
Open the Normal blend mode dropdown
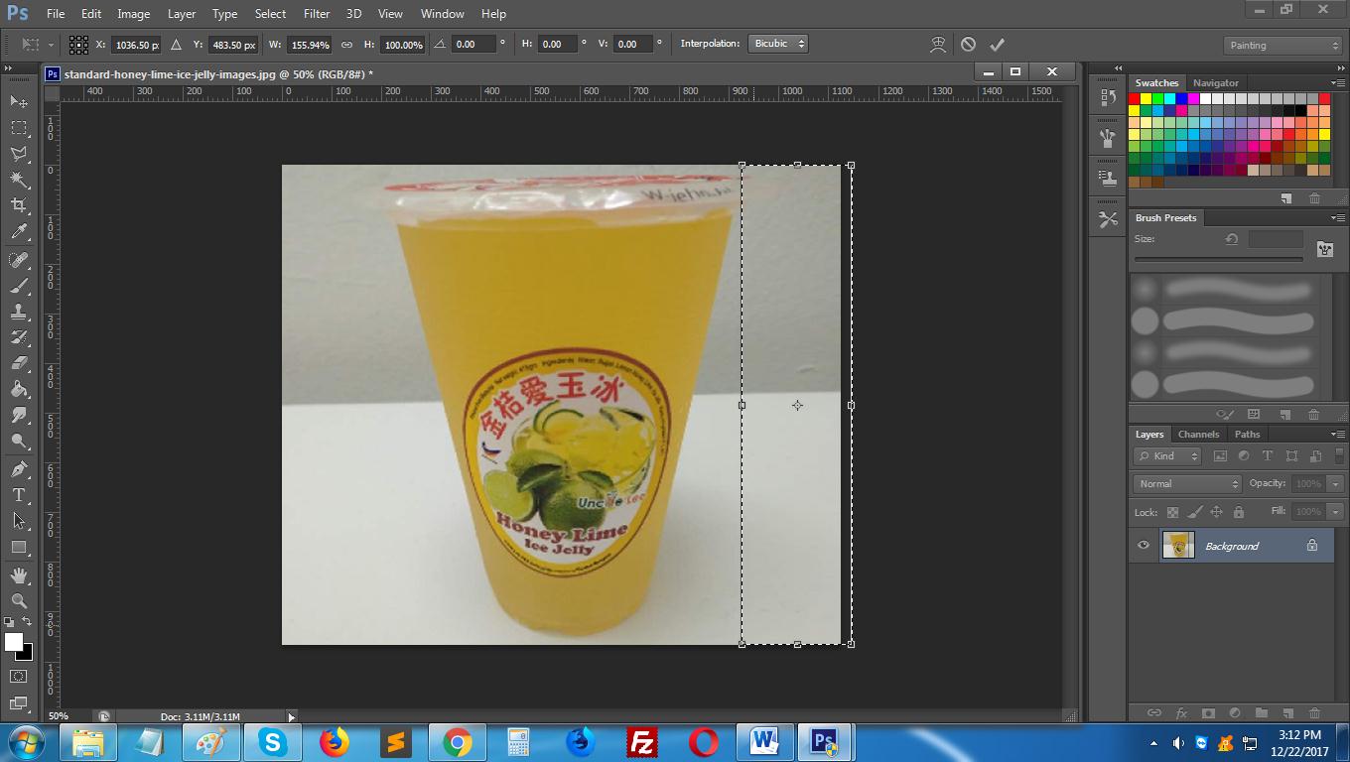pyautogui.click(x=1187, y=483)
